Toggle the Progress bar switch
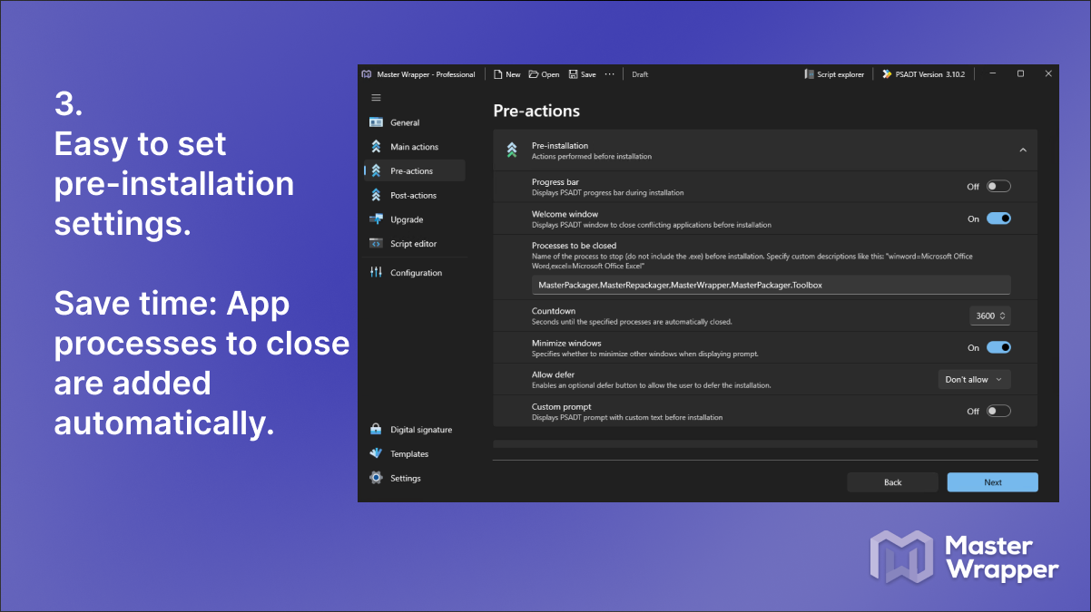This screenshot has width=1091, height=612. [998, 187]
